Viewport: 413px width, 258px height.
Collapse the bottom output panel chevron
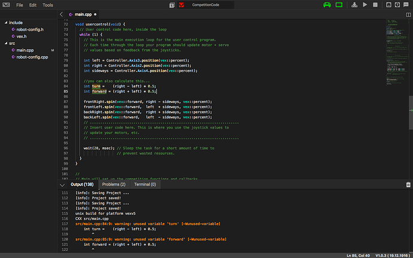pyautogui.click(x=62, y=185)
